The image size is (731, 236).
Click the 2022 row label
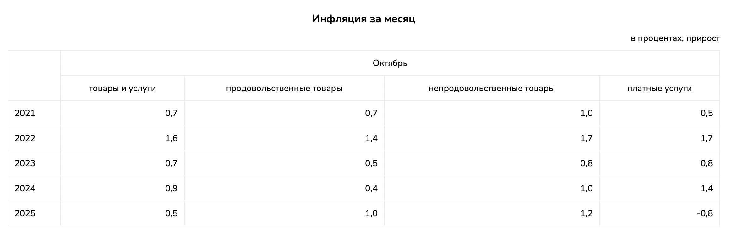[25, 138]
